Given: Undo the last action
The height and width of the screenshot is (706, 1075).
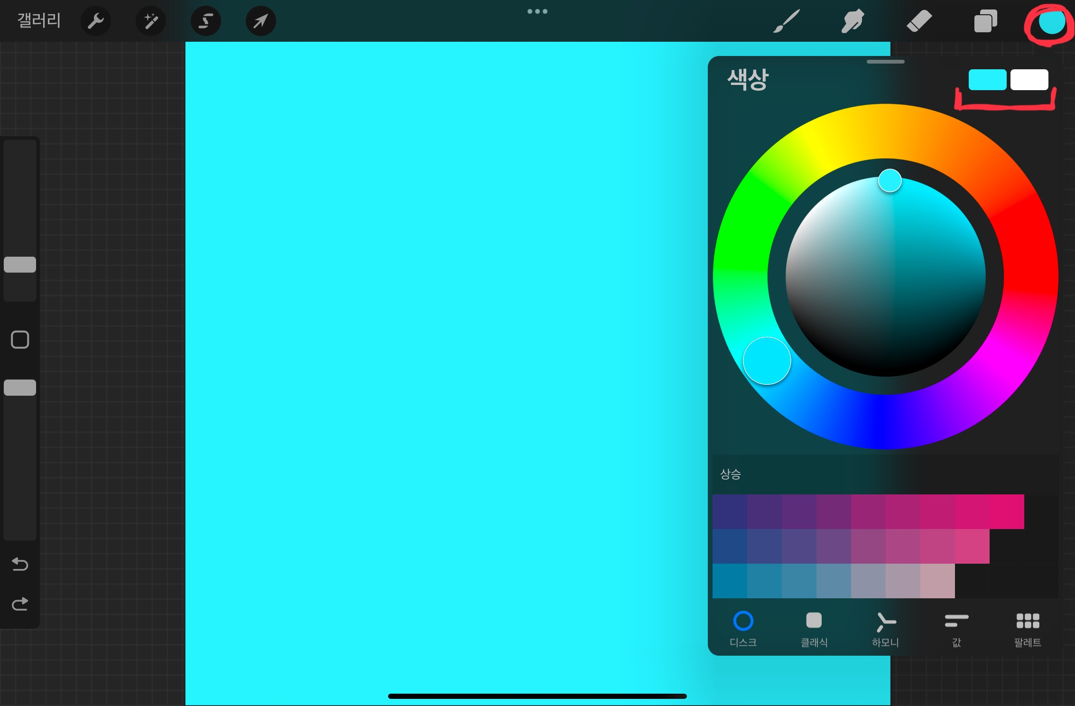Looking at the screenshot, I should click(20, 564).
